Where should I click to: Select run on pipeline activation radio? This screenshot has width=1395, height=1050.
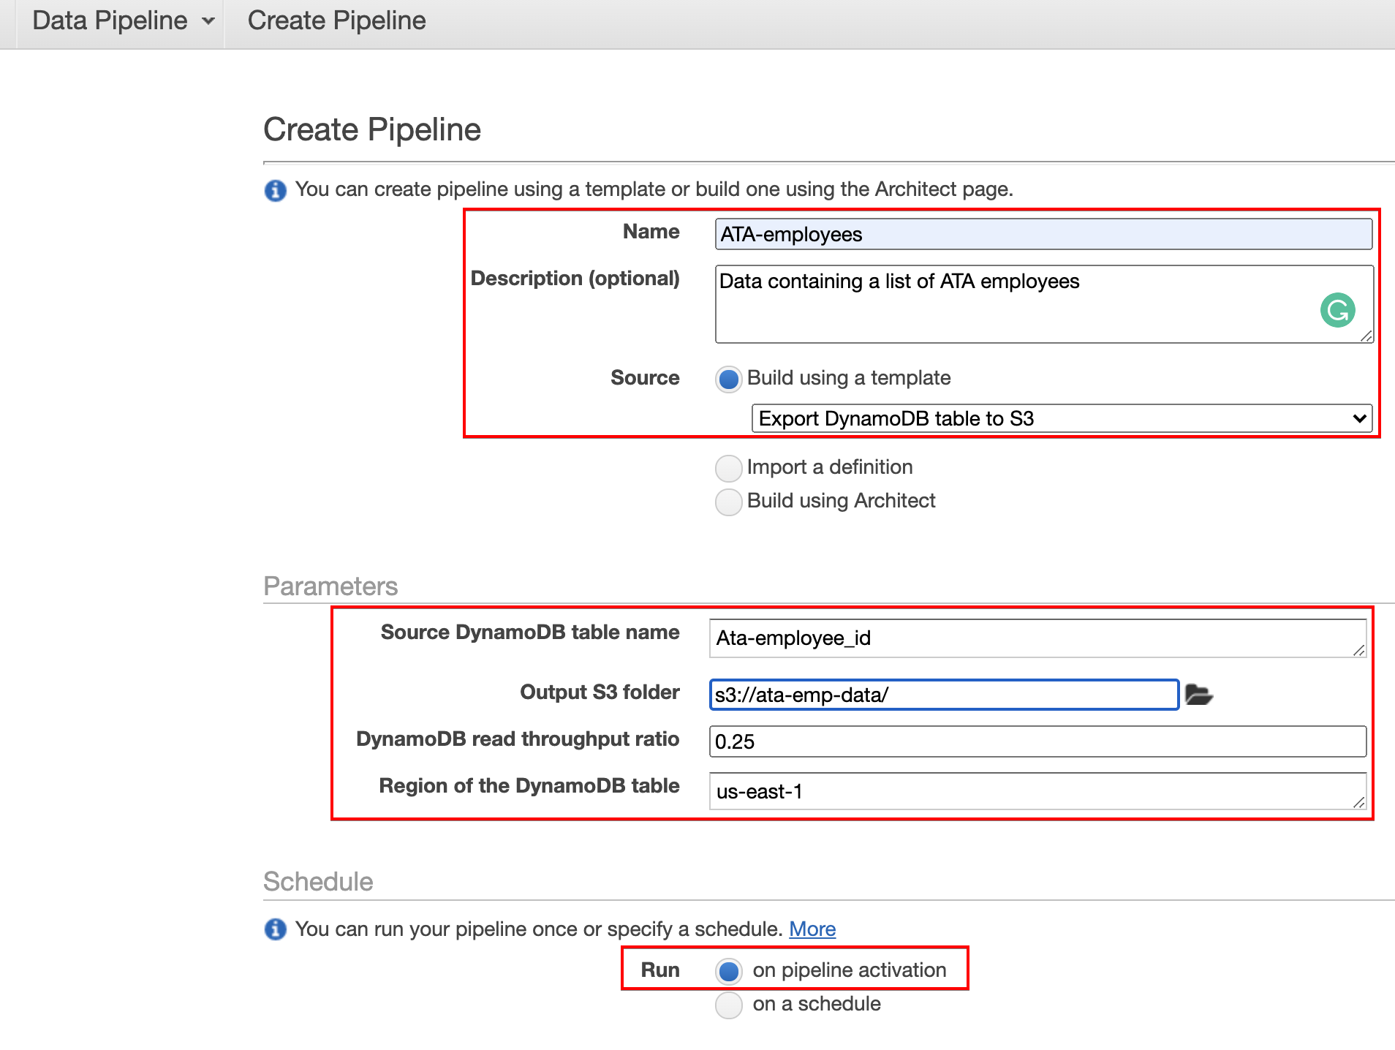728,971
